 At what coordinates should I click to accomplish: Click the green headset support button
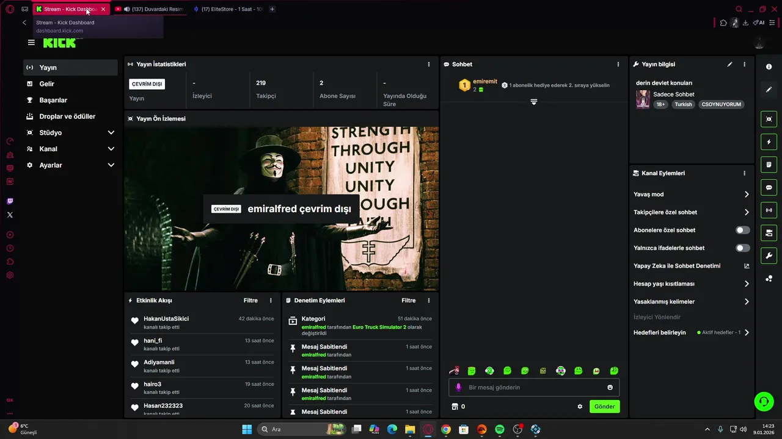764,401
